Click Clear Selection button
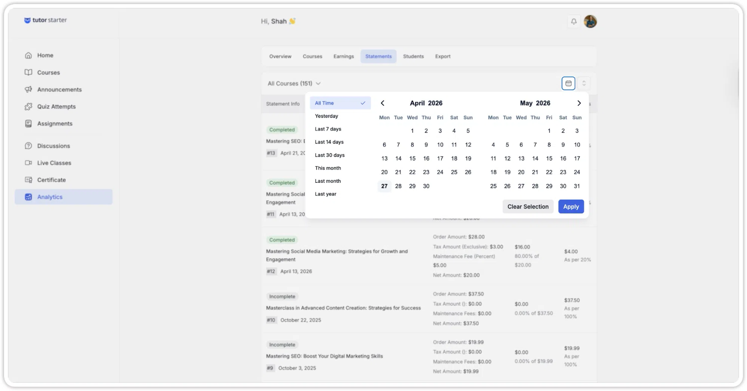 (528, 207)
